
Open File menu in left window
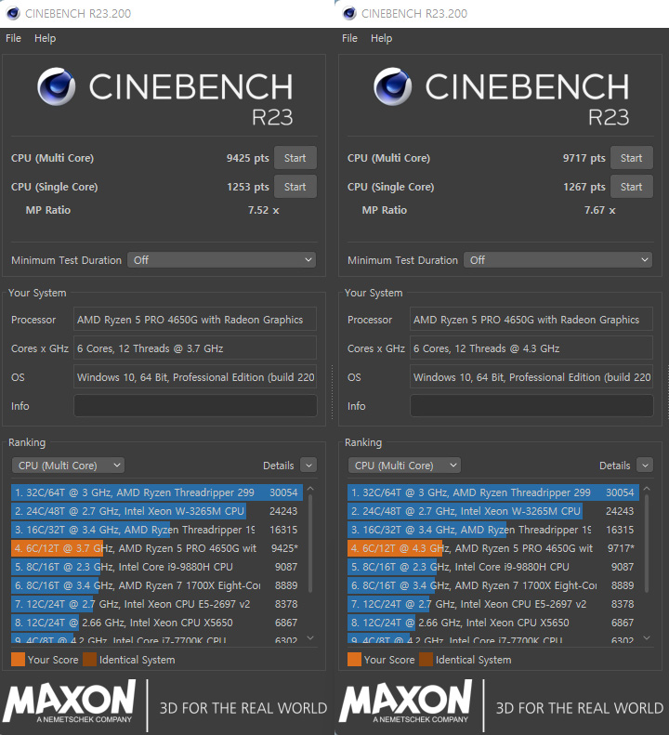click(13, 38)
